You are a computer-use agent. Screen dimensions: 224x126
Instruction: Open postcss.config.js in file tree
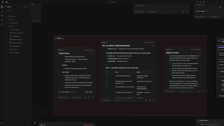click(x=17, y=39)
